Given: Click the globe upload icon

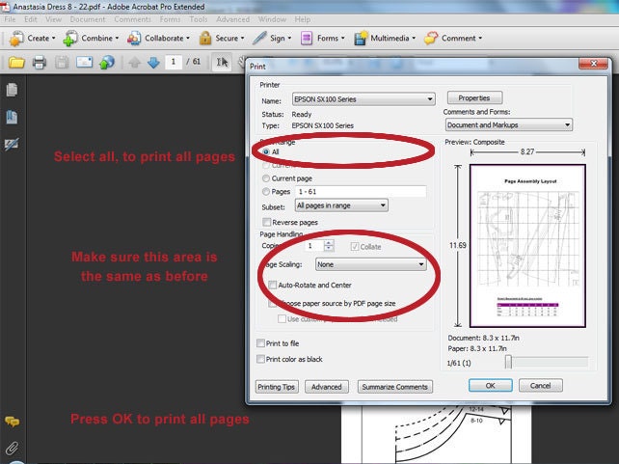Looking at the screenshot, I should 107,62.
